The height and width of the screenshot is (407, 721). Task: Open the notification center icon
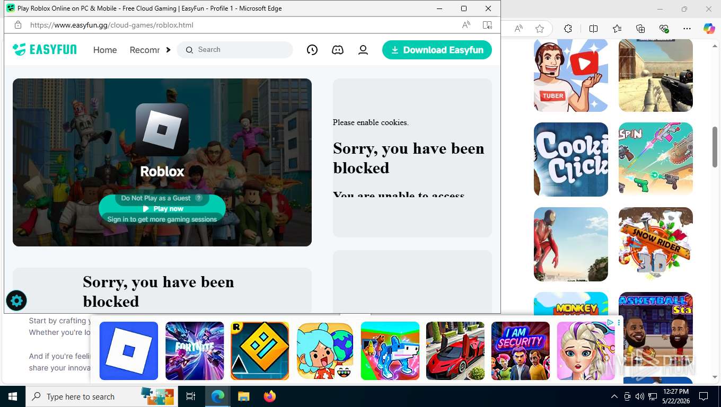click(704, 396)
